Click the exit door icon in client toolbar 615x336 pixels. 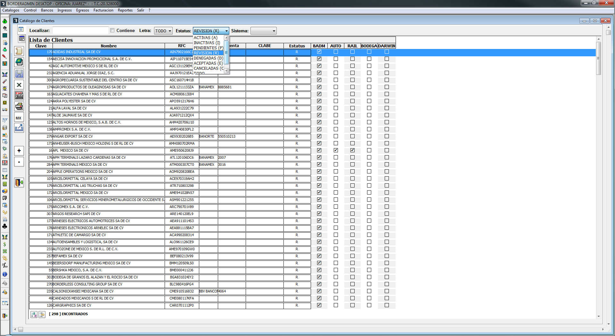[19, 182]
